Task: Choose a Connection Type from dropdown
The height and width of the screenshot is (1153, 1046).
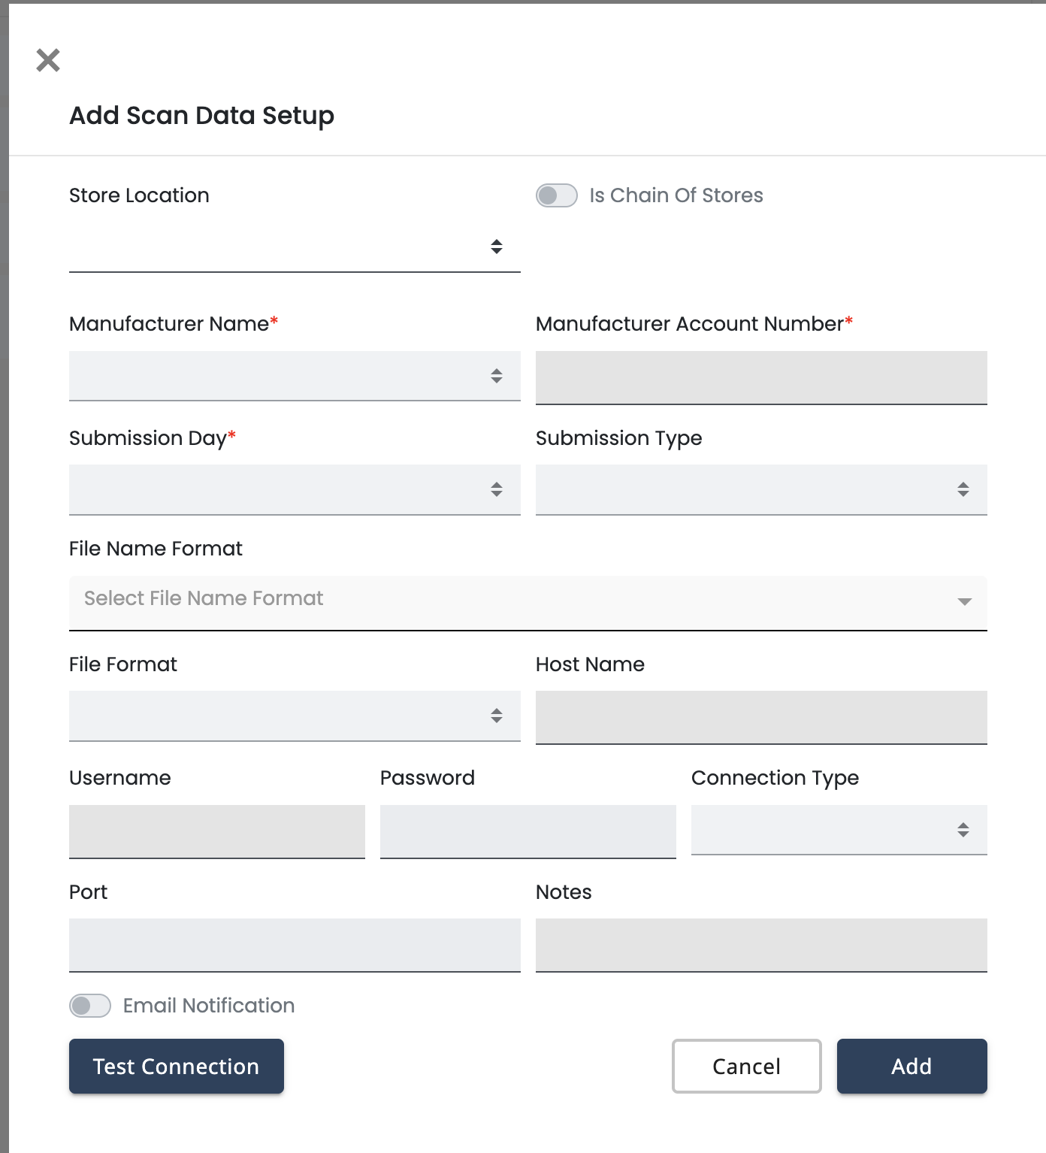Action: pyautogui.click(x=839, y=830)
